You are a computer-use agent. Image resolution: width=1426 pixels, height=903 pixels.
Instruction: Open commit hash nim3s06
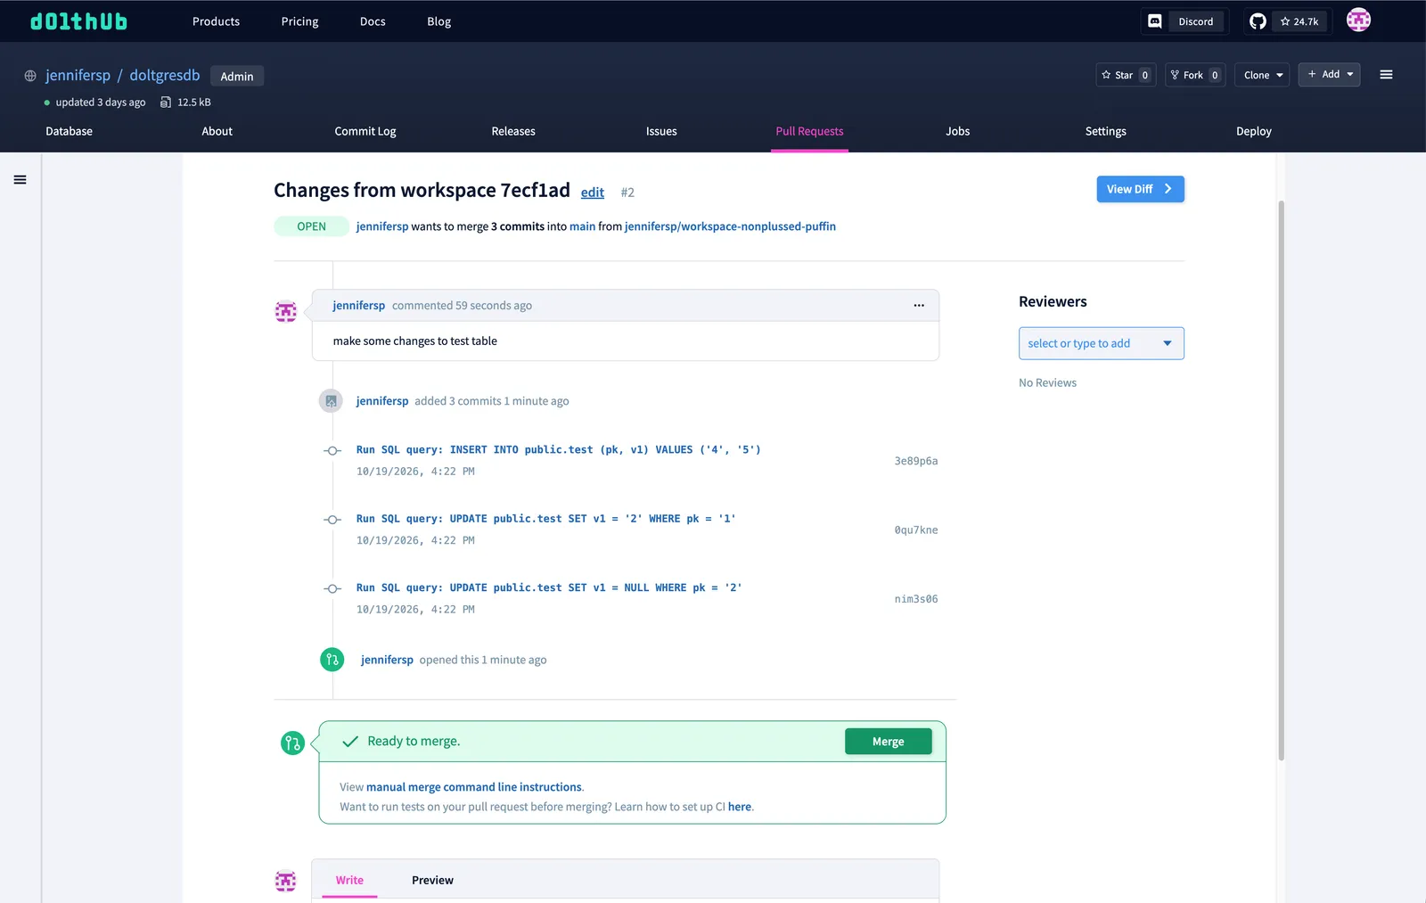click(x=916, y=599)
